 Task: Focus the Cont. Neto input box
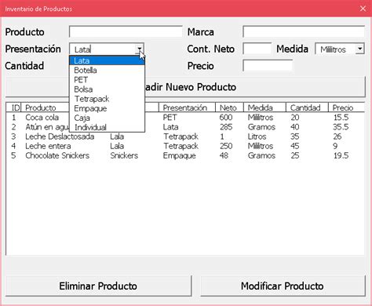click(x=257, y=49)
